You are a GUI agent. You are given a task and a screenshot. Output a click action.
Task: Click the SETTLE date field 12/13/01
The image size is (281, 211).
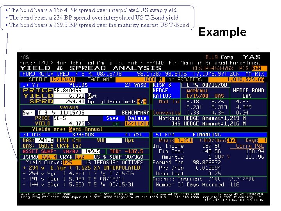(63, 79)
